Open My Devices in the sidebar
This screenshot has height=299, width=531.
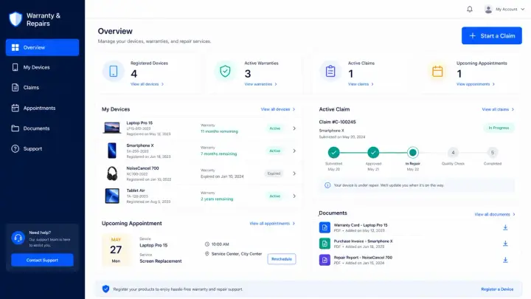(x=42, y=67)
